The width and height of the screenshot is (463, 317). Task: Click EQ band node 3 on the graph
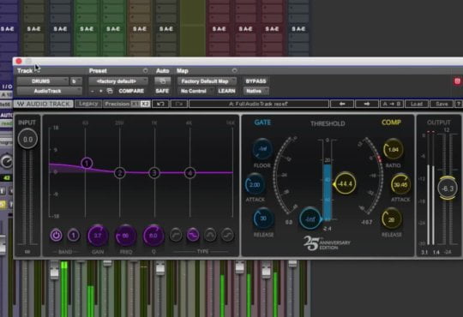tap(154, 173)
